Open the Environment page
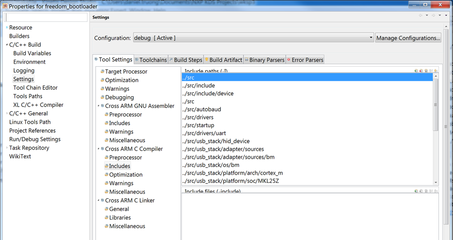This screenshot has width=453, height=240. coord(29,62)
